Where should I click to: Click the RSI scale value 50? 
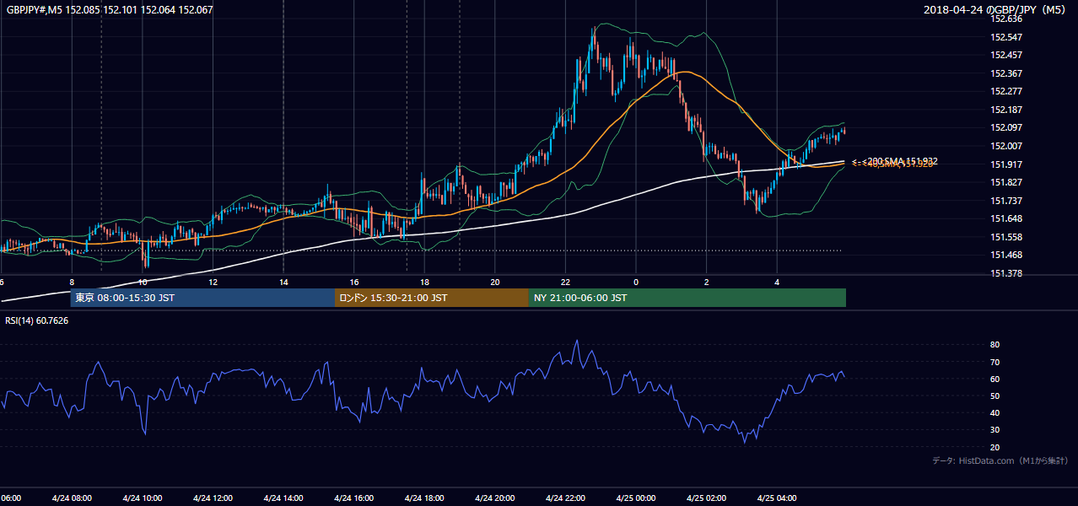pyautogui.click(x=994, y=396)
